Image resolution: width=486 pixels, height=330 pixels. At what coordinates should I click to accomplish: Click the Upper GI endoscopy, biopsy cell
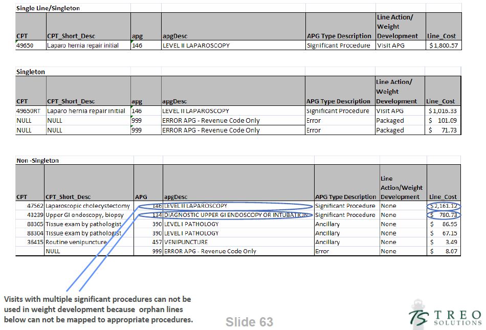[84, 215]
